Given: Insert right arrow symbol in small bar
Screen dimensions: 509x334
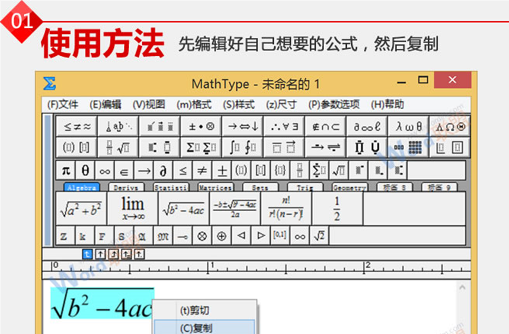Looking at the screenshot, I should click(144, 170).
